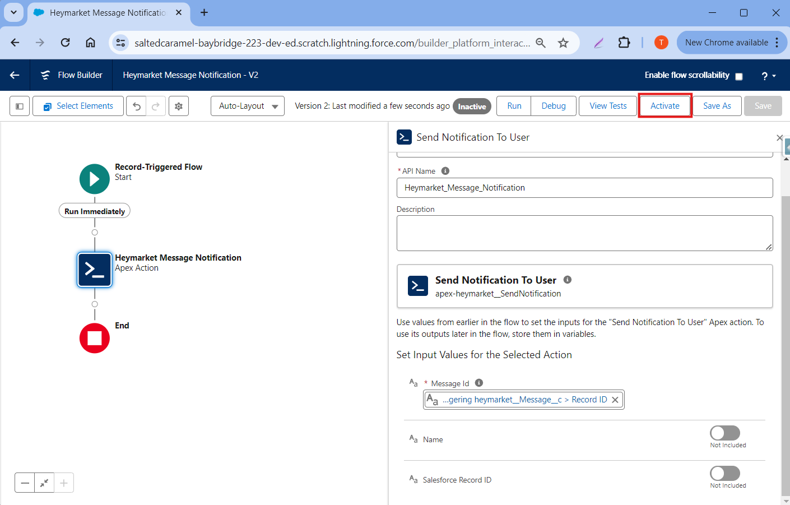790x505 pixels.
Task: Close the Send Notification To User panel
Action: pos(779,137)
